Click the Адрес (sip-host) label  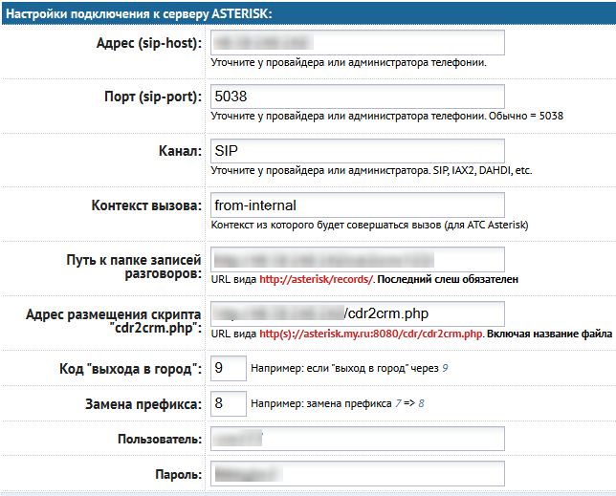click(x=149, y=43)
